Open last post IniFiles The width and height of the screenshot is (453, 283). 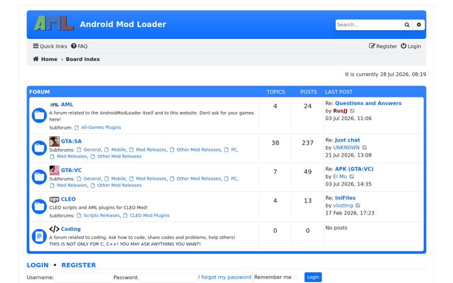coord(345,198)
